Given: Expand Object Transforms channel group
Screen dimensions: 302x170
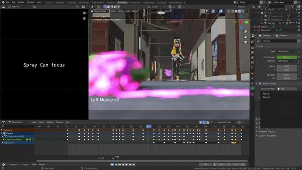Looking at the screenshot, I should (x=4, y=140).
